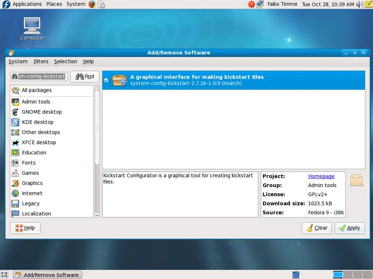
Task: Choose the KDE desktop category icon
Action: 15,122
